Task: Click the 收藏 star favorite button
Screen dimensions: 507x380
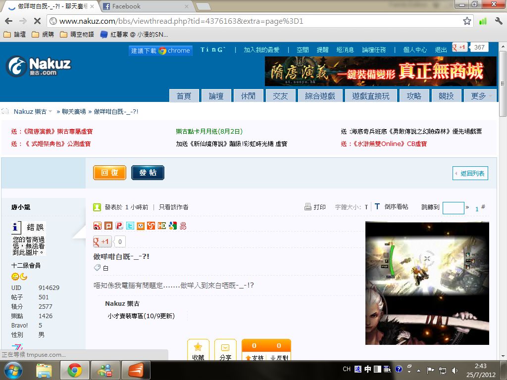Action: point(198,351)
